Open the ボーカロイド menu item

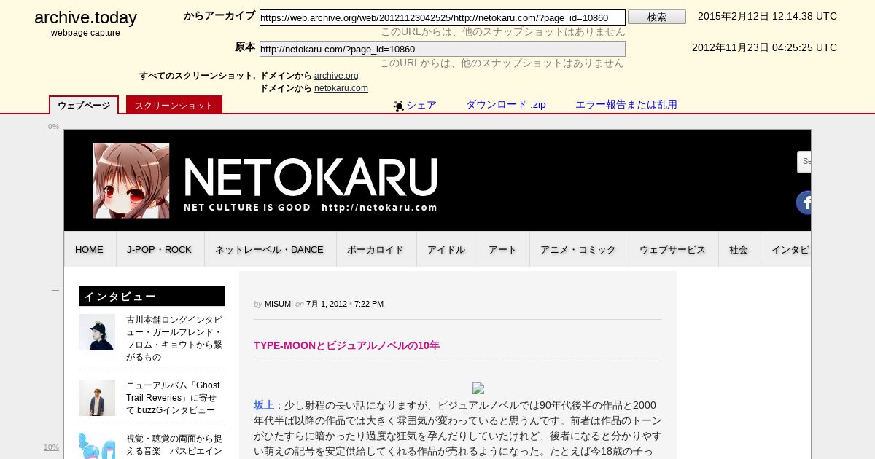376,249
